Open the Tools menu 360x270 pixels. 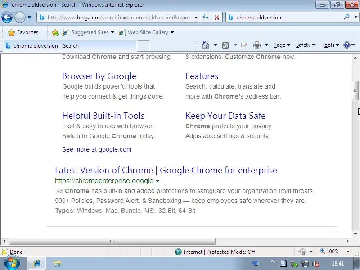pos(330,45)
